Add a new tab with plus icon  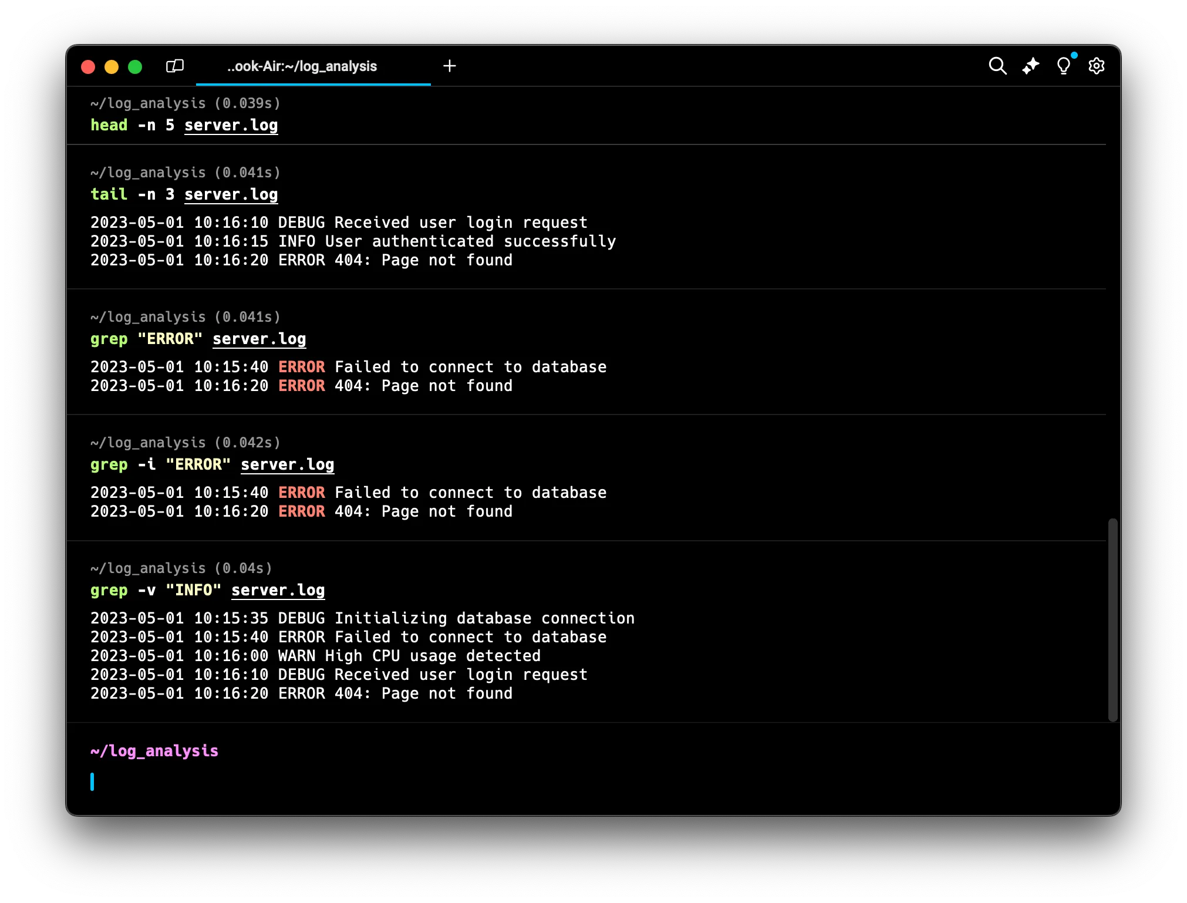click(450, 66)
